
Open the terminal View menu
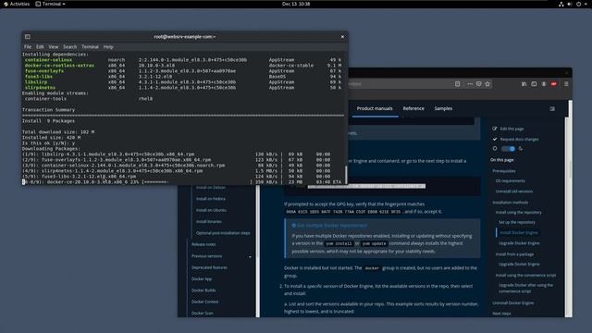[54, 47]
